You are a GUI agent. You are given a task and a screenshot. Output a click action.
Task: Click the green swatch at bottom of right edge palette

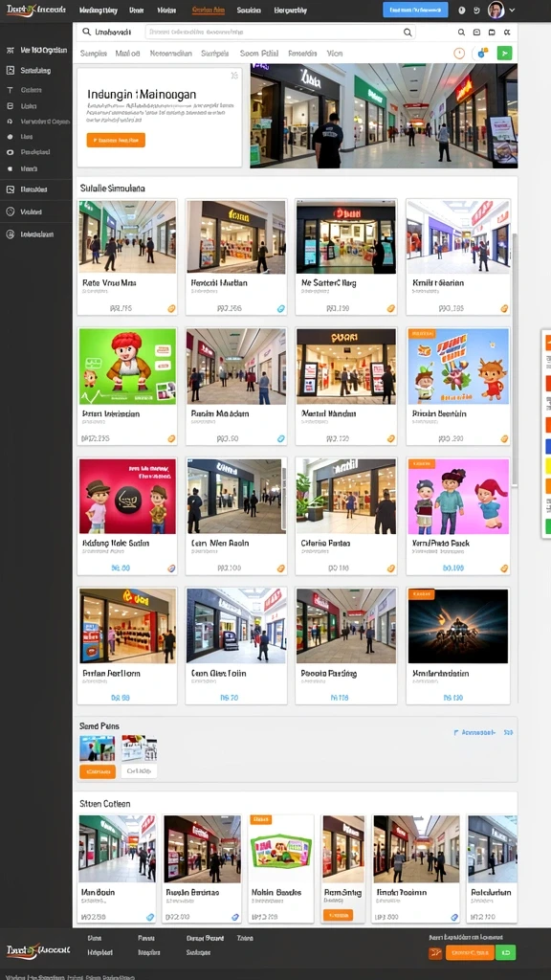coord(548,526)
